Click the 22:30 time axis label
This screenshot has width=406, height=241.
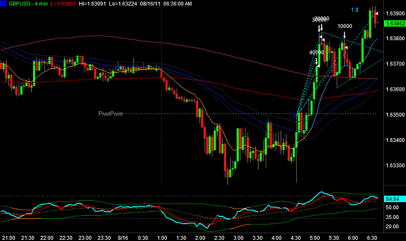pos(66,238)
